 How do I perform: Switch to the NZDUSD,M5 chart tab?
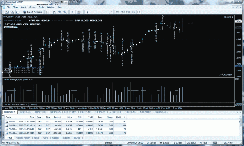coord(145,112)
